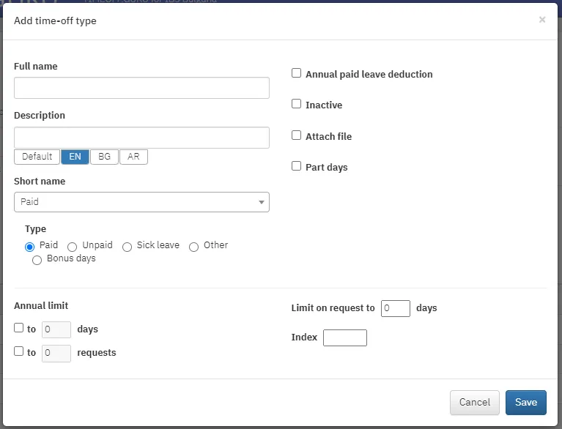The height and width of the screenshot is (429, 562).
Task: Switch to the AR language tab
Action: click(133, 157)
